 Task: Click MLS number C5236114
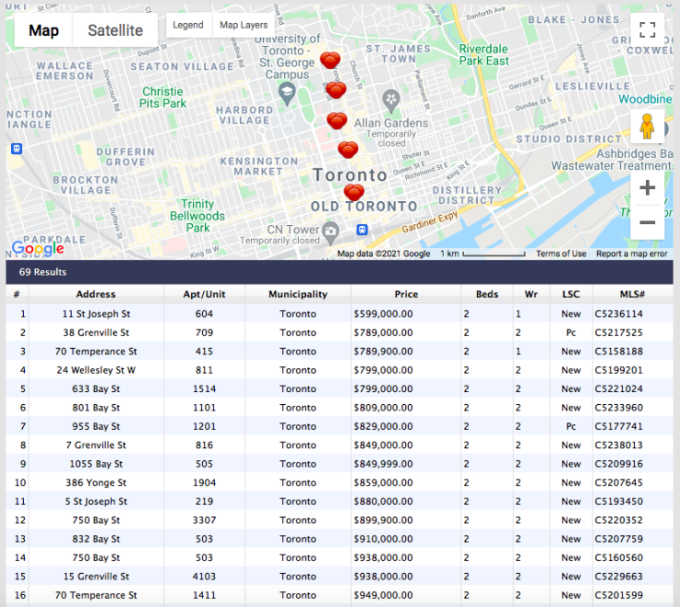pos(618,314)
